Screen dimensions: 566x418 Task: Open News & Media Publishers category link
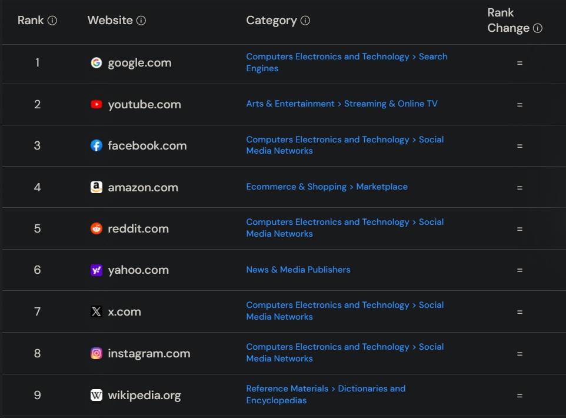298,270
